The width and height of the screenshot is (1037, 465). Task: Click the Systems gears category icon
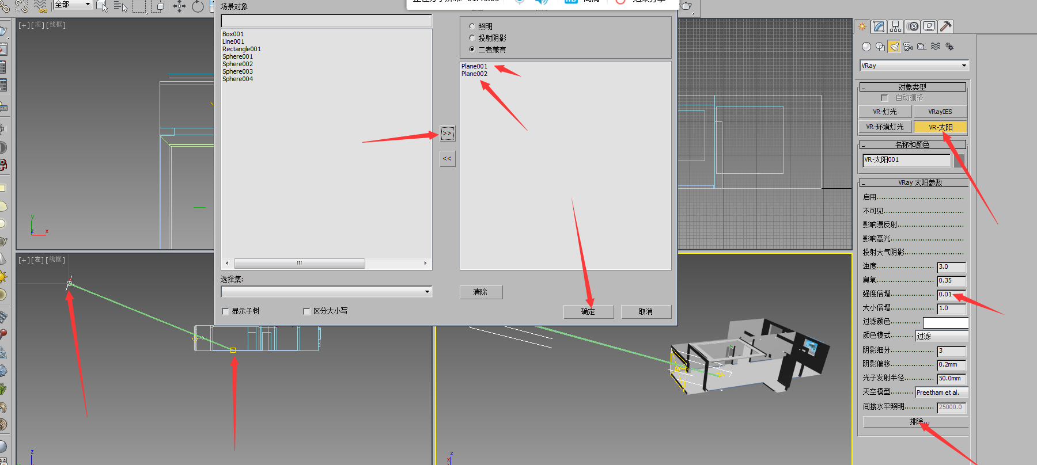tap(949, 47)
